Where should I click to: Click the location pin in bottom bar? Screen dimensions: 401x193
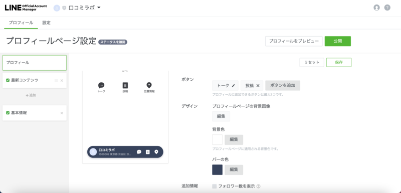tap(156, 152)
